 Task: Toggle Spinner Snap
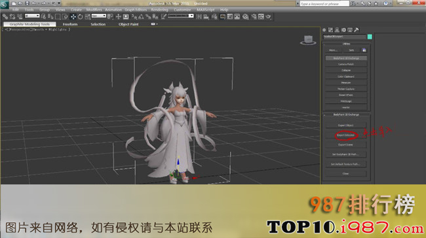tap(155, 17)
